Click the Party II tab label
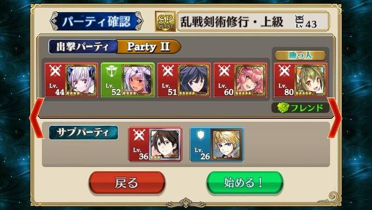Screen dimensions: 372x210 click(149, 47)
